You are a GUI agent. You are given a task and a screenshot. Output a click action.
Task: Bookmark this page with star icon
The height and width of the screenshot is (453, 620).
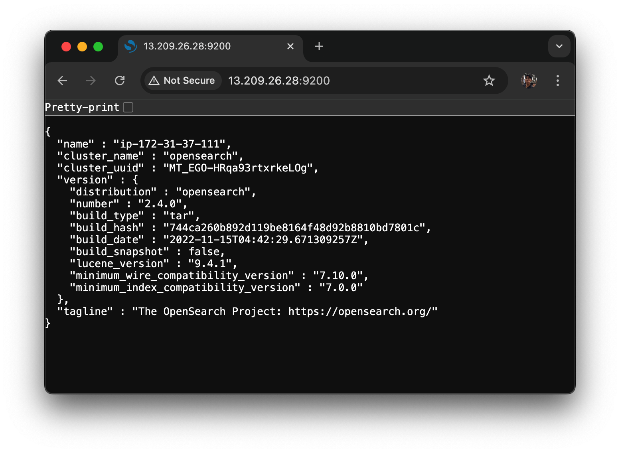coord(489,81)
